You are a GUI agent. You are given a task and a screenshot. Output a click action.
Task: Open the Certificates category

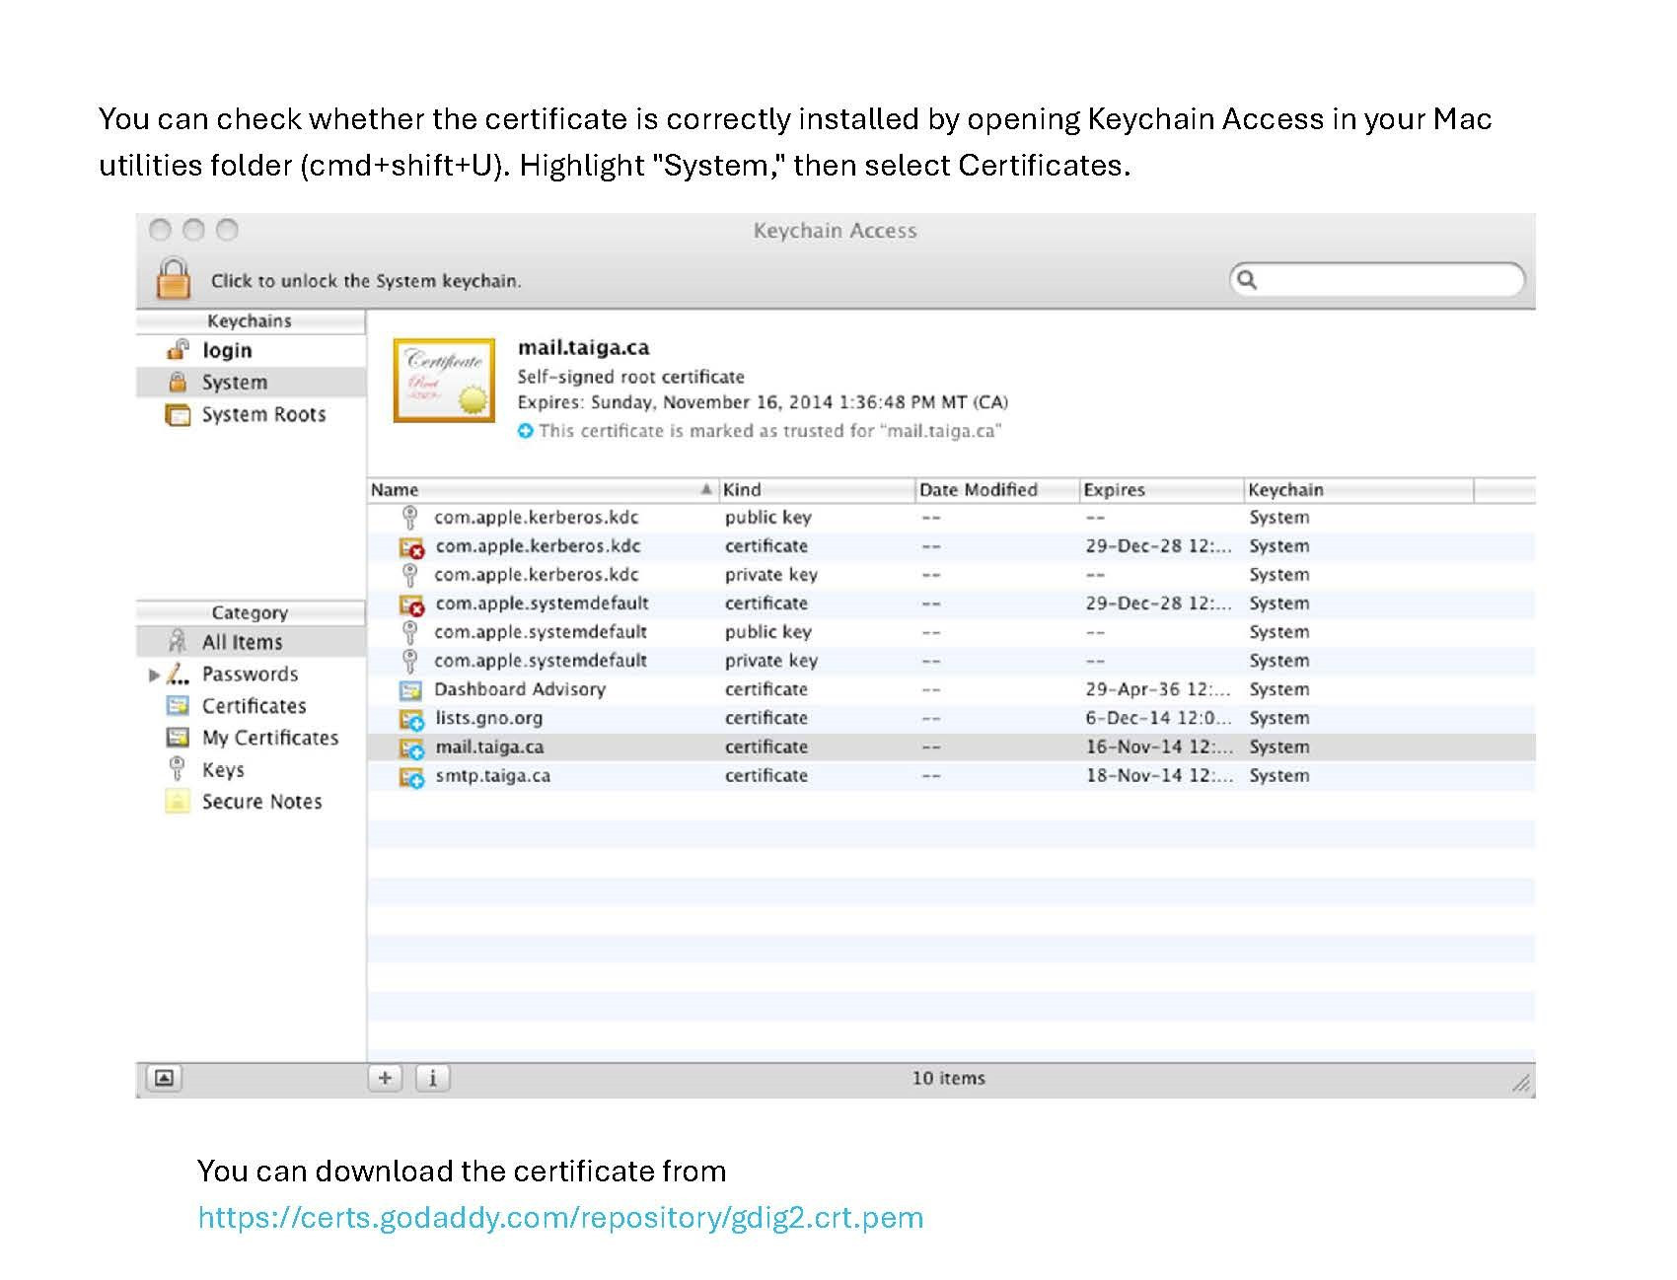pos(254,706)
